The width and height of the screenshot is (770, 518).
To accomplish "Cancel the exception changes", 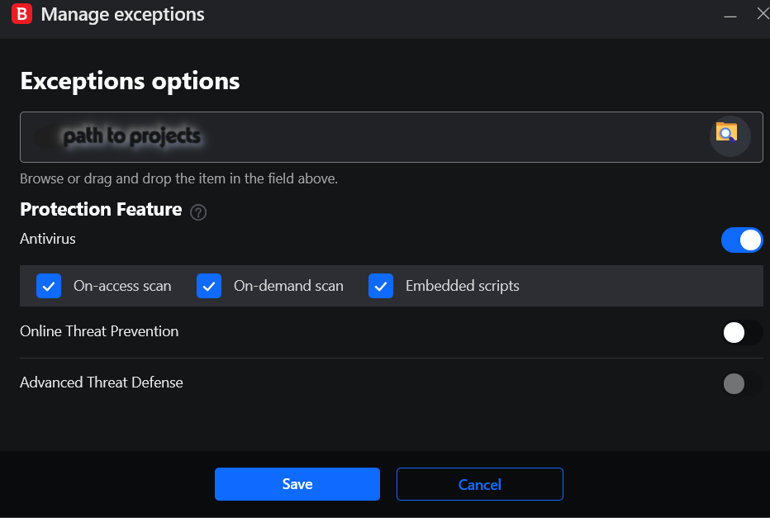I will pyautogui.click(x=479, y=484).
